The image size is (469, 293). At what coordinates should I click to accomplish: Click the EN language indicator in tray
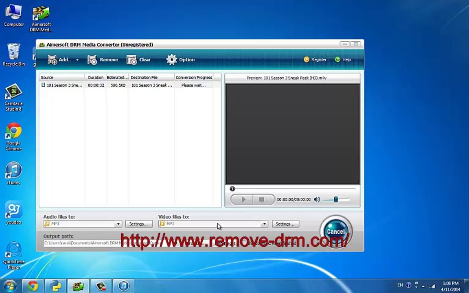point(400,285)
